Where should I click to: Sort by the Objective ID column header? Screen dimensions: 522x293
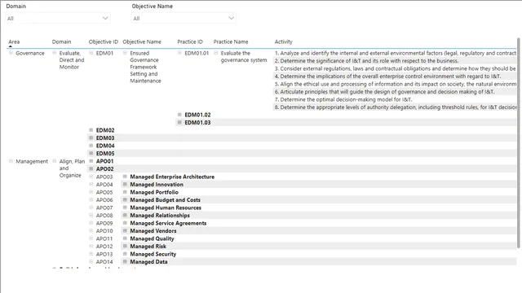[x=104, y=42]
